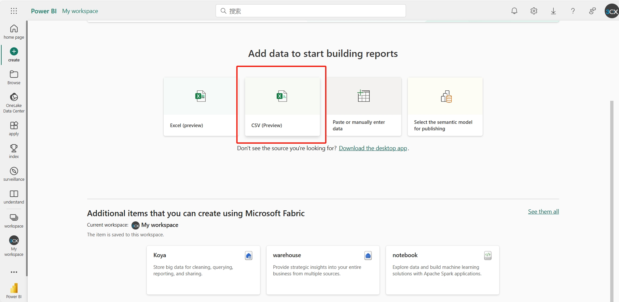Click the See them all link
This screenshot has width=619, height=302.
point(543,211)
